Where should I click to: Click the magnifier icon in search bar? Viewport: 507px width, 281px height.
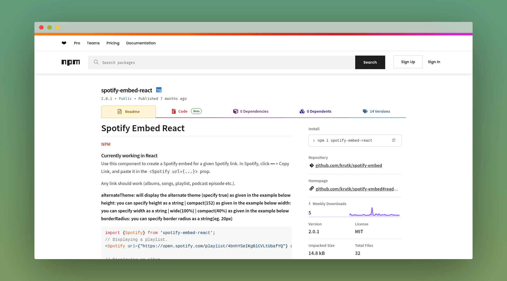tap(96, 62)
